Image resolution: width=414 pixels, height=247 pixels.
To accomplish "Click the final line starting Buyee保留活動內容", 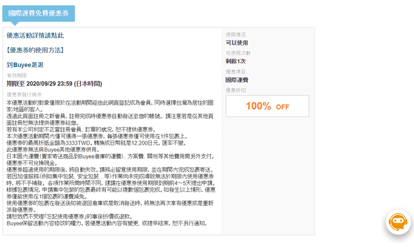I will [x=108, y=224].
